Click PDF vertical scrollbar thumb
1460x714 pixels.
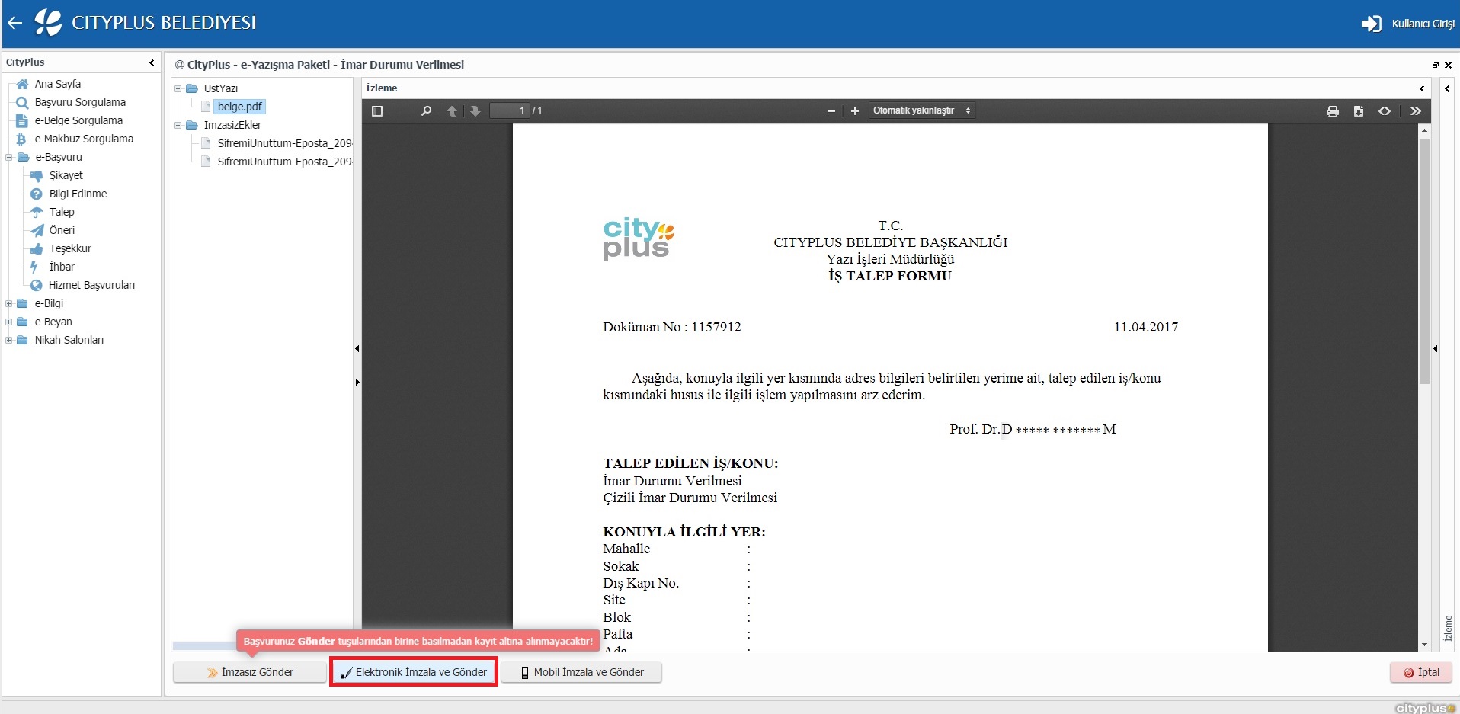click(1425, 261)
